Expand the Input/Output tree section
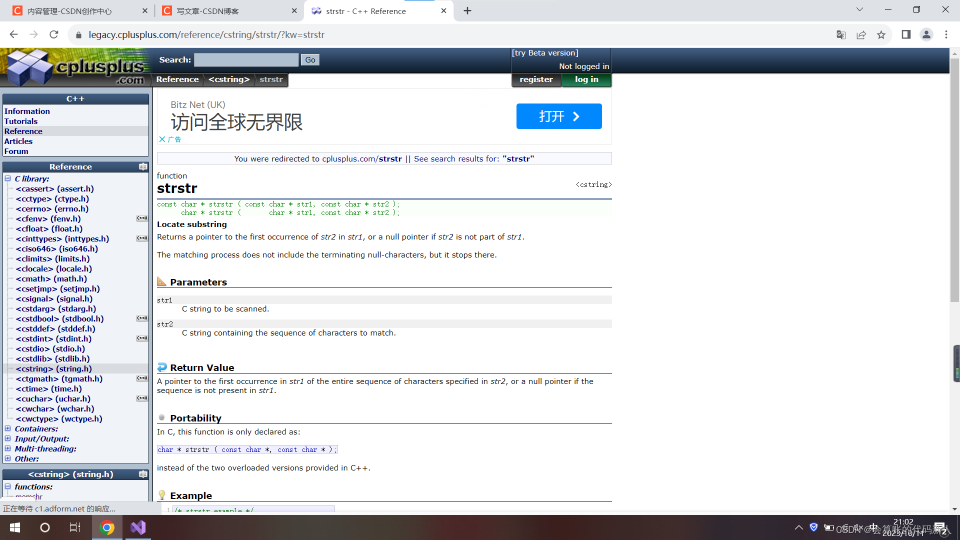The image size is (960, 540). 8,438
